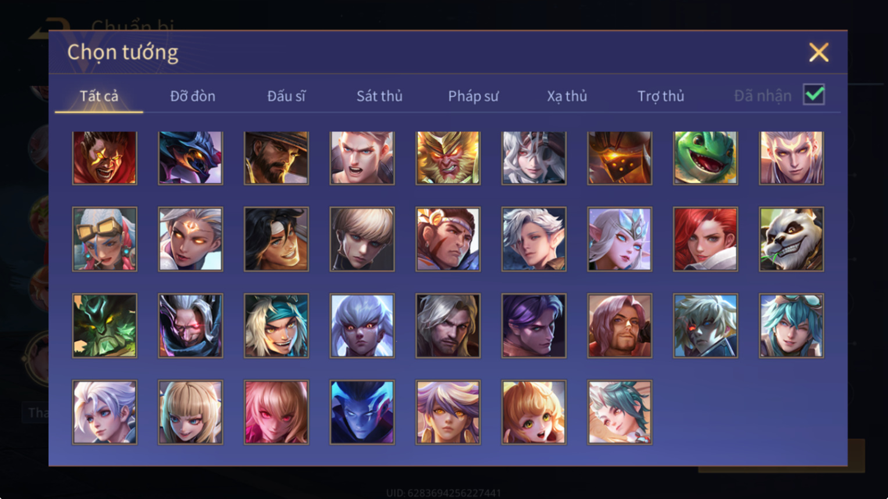Choose the dark blue-skinned vampire hero
This screenshot has height=499, width=888.
tap(362, 412)
